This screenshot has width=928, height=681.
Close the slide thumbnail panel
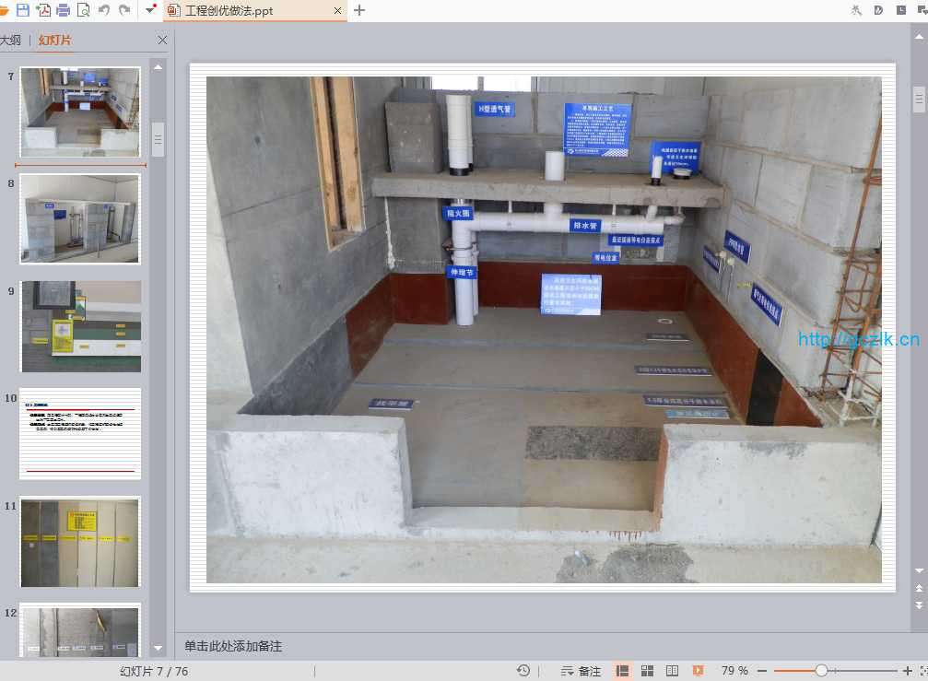[163, 41]
